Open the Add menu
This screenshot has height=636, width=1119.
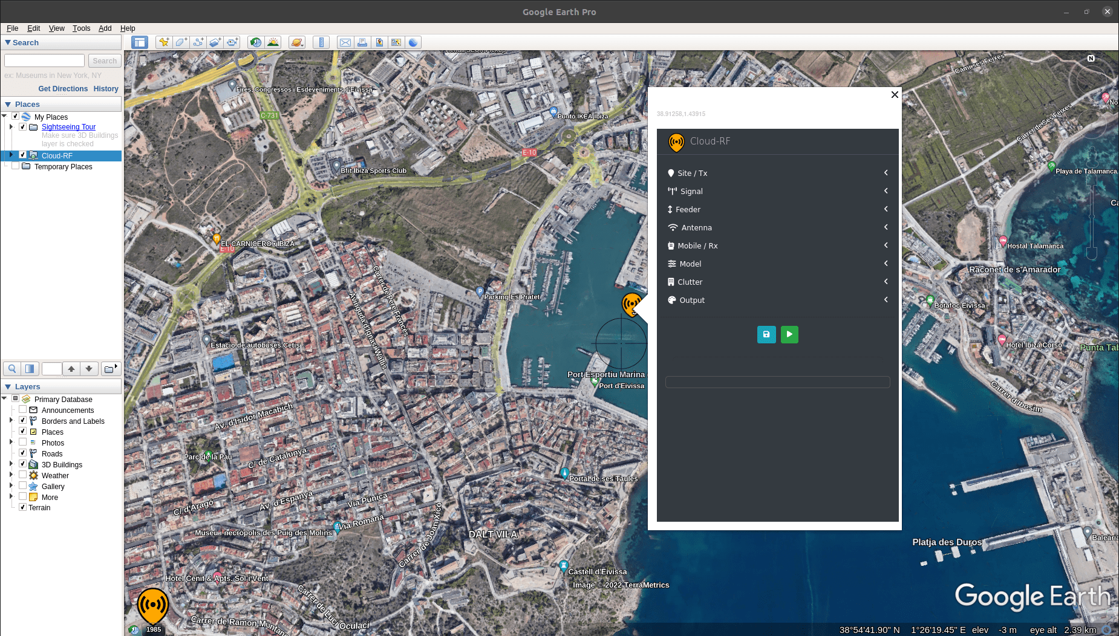click(x=105, y=28)
